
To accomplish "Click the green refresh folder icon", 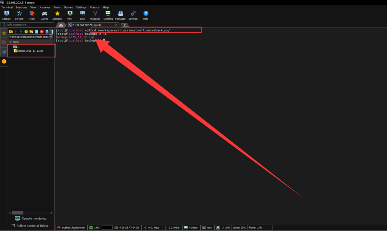I will pyautogui.click(x=26, y=31).
